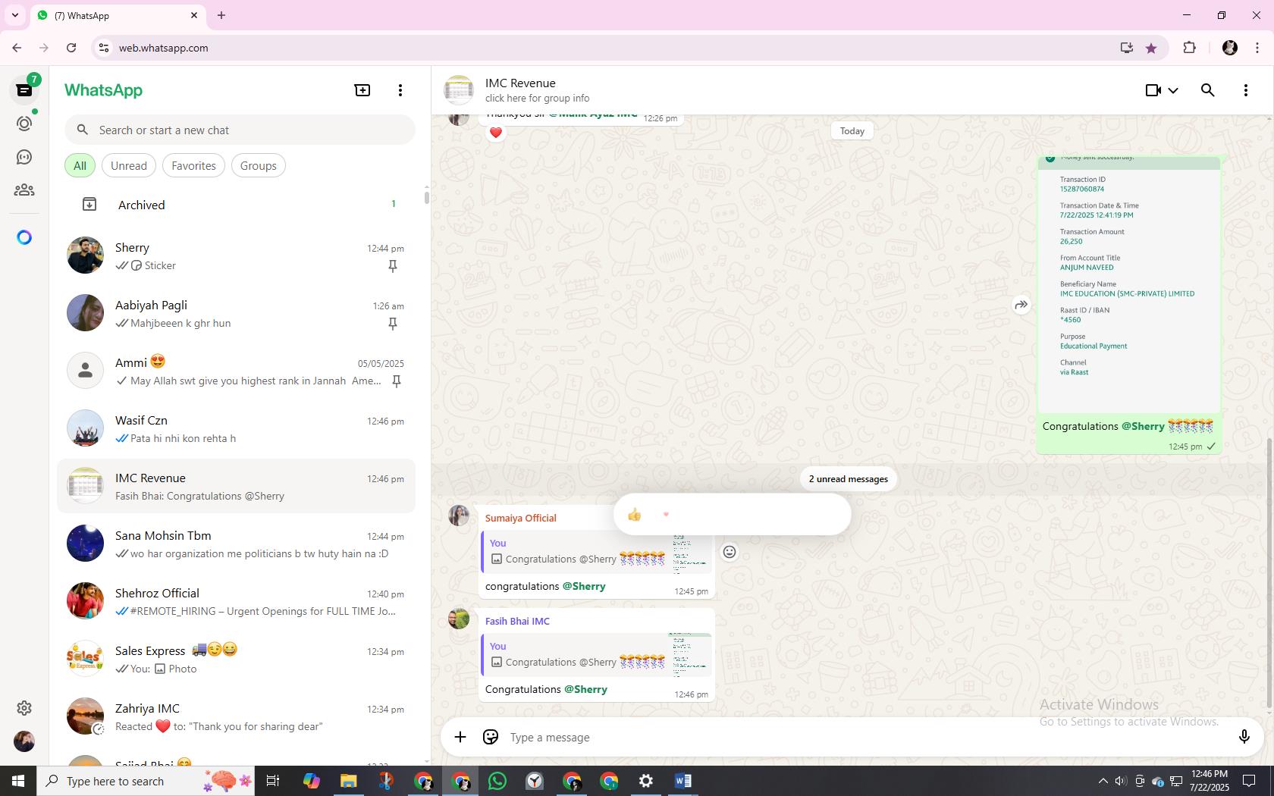Open attach plus icon in composer

(460, 737)
